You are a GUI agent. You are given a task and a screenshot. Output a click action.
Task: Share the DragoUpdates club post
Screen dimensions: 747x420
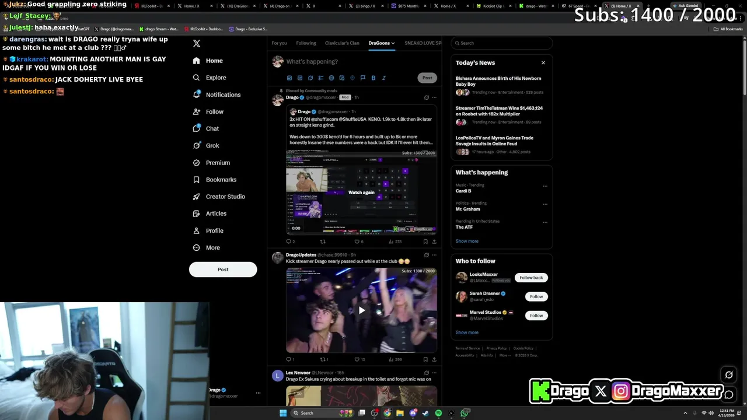(434, 359)
